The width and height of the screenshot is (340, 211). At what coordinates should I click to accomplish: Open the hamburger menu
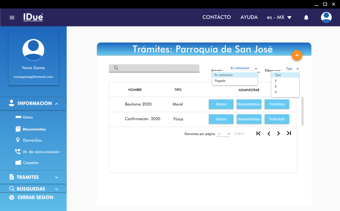(12, 18)
